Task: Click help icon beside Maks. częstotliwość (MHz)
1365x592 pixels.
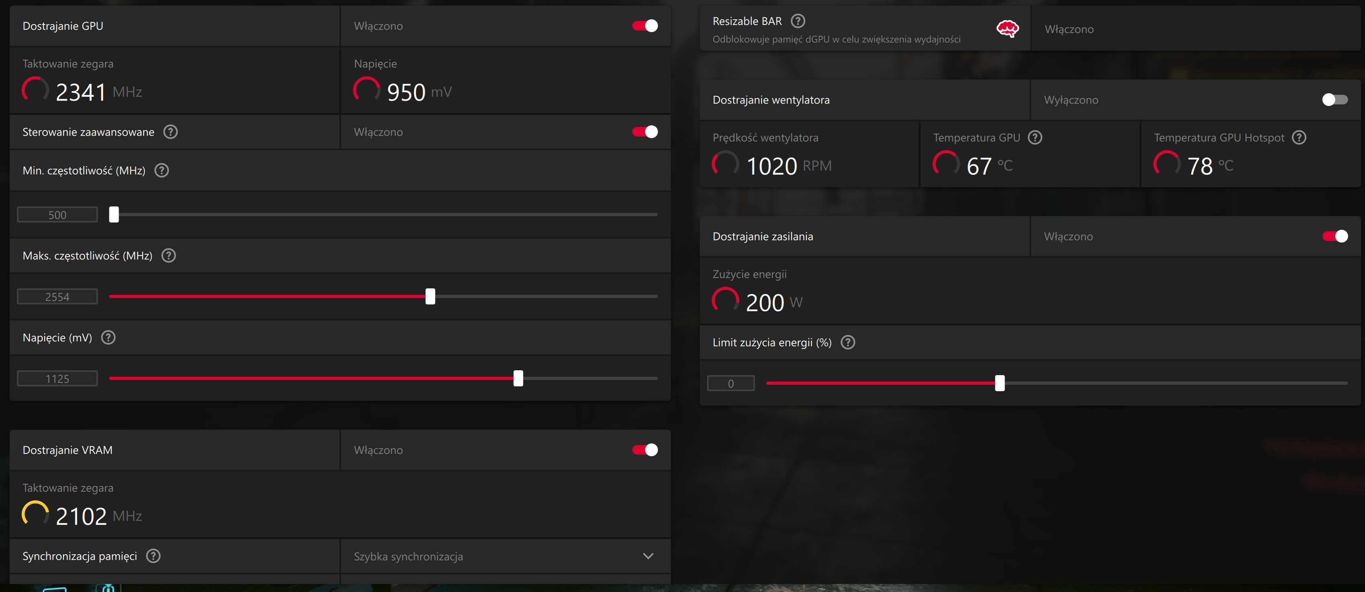Action: click(169, 255)
